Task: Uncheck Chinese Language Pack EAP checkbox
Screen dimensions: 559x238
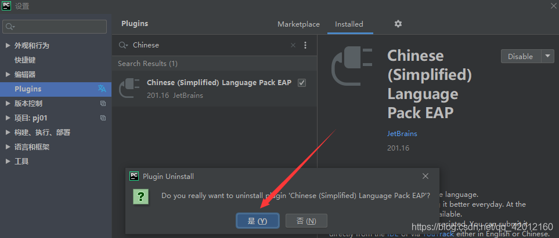Action: [x=302, y=83]
